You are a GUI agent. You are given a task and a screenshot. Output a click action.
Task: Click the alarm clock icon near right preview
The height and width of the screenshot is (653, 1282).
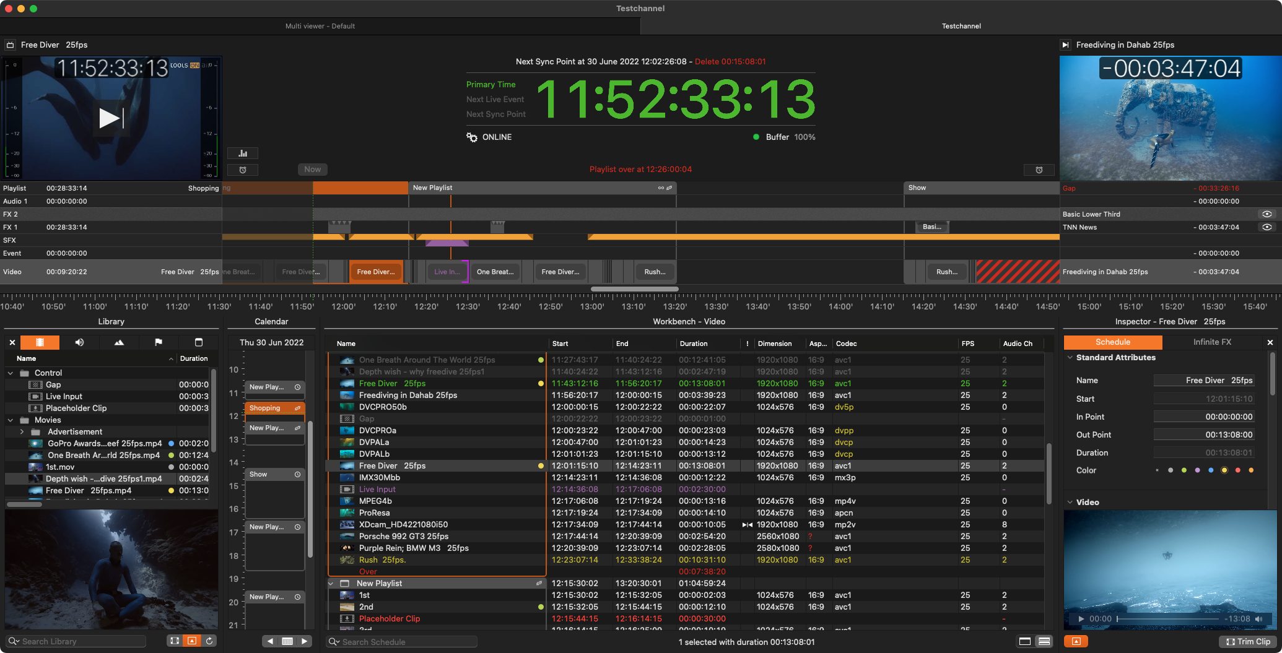(1039, 170)
